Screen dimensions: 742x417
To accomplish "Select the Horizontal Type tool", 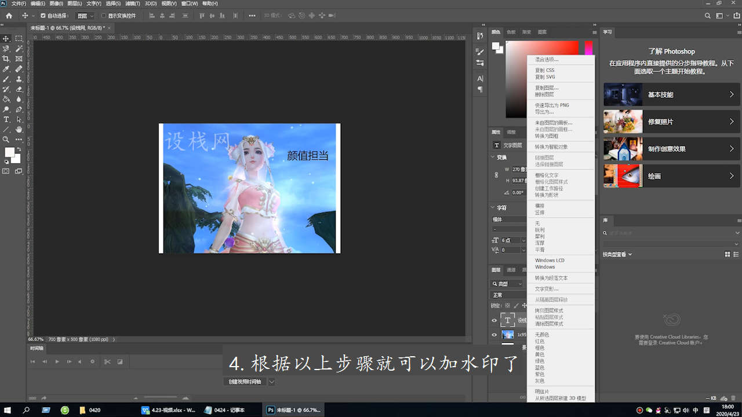I will point(6,119).
